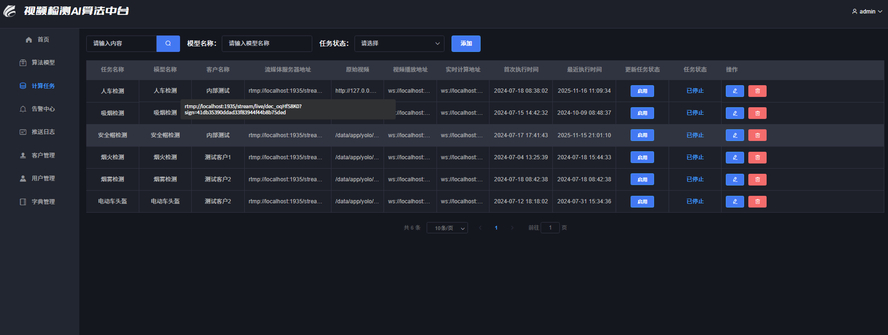Delete the 吸烟检测 task row
888x335 pixels.
[x=757, y=113]
